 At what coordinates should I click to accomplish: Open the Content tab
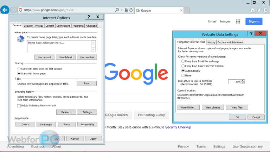pos(50,26)
